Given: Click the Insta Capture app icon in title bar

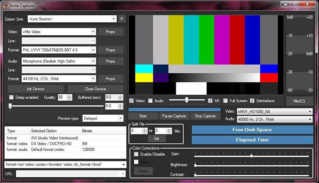Looking at the screenshot, I should point(5,6).
